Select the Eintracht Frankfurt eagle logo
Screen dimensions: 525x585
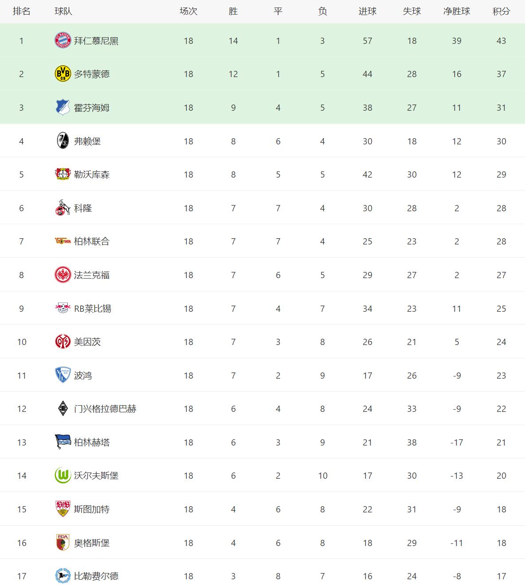[x=63, y=275]
